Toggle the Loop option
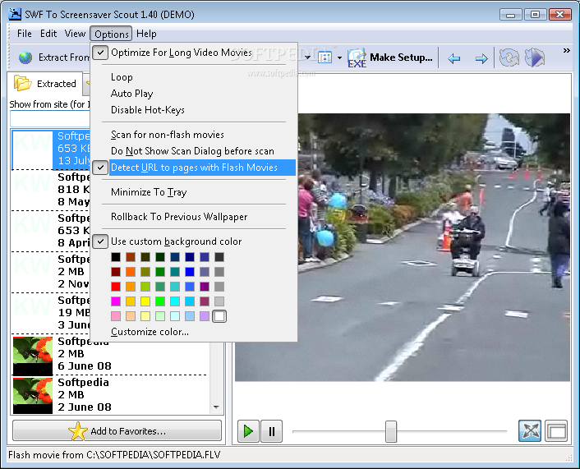 (x=194, y=77)
